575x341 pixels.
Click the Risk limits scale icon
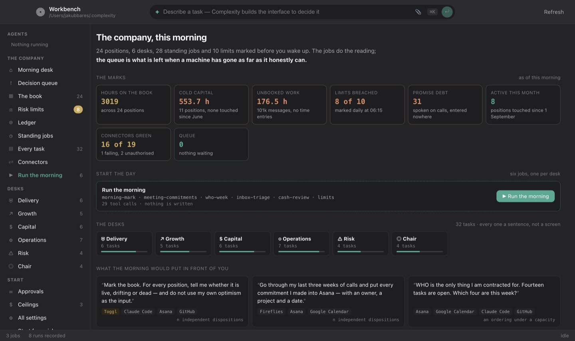(11, 109)
